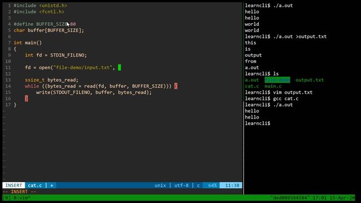Click the green cursor block on line 11

click(x=120, y=68)
